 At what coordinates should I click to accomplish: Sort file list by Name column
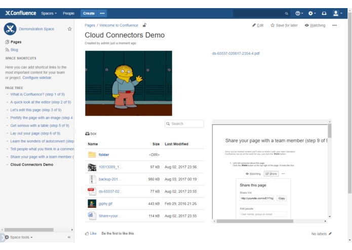[x=93, y=144]
